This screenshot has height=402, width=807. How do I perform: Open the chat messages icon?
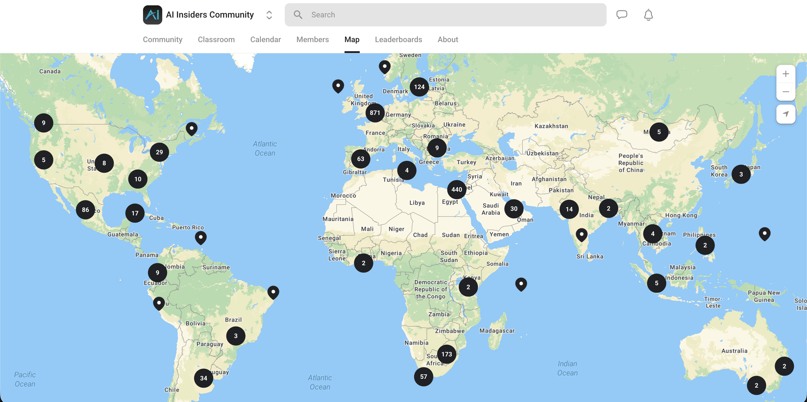[x=622, y=15]
